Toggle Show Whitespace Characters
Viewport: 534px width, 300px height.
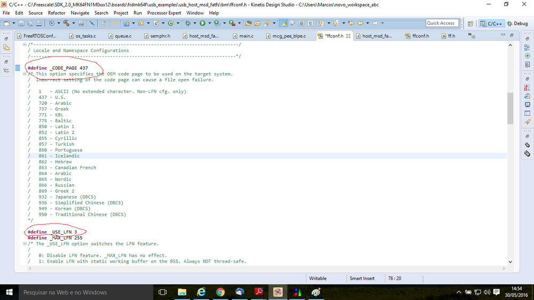[310, 23]
